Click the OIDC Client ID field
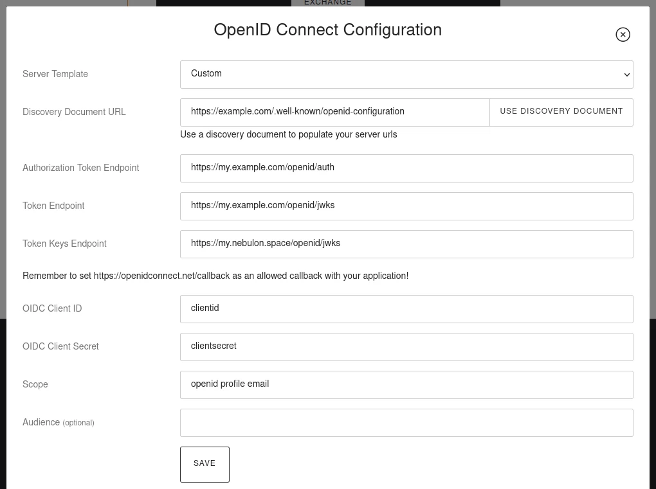The height and width of the screenshot is (489, 656). pyautogui.click(x=406, y=308)
